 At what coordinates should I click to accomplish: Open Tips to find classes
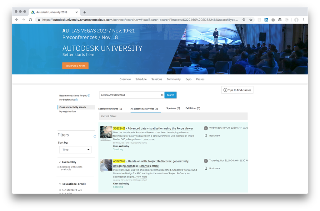(237, 90)
